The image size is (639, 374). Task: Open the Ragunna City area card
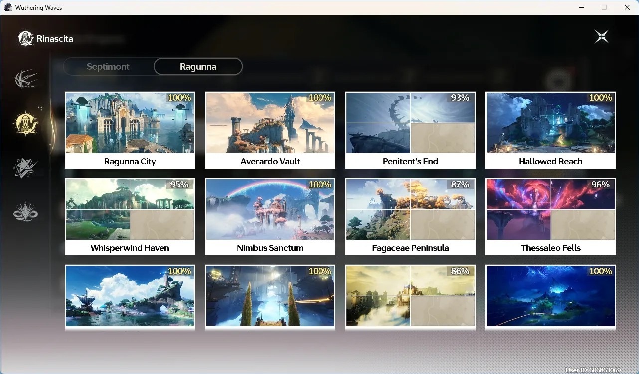tap(130, 130)
